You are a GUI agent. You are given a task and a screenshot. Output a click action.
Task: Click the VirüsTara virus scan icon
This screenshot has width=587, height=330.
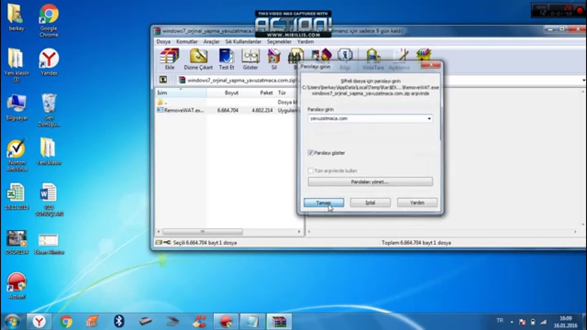point(373,59)
